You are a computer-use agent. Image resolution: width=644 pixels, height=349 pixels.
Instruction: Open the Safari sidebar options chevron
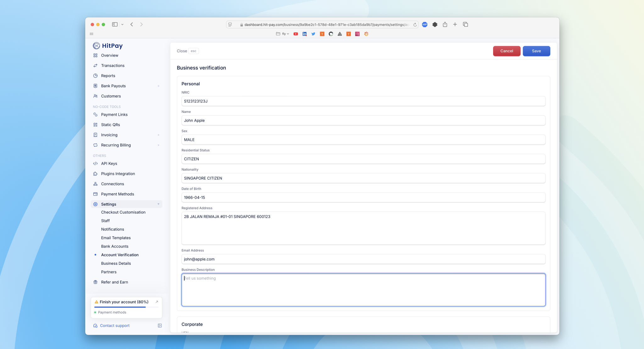[122, 25]
